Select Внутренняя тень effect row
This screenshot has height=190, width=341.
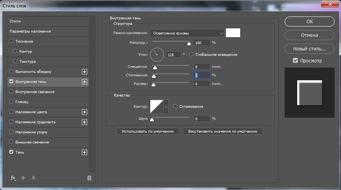tap(48, 82)
